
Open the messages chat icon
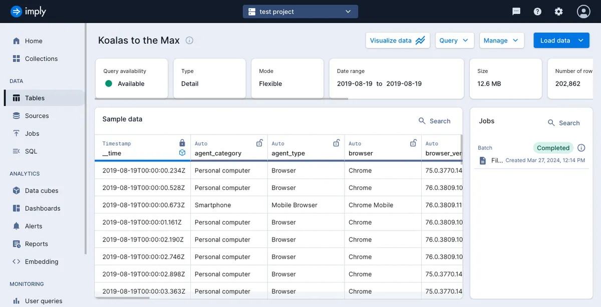coord(516,11)
